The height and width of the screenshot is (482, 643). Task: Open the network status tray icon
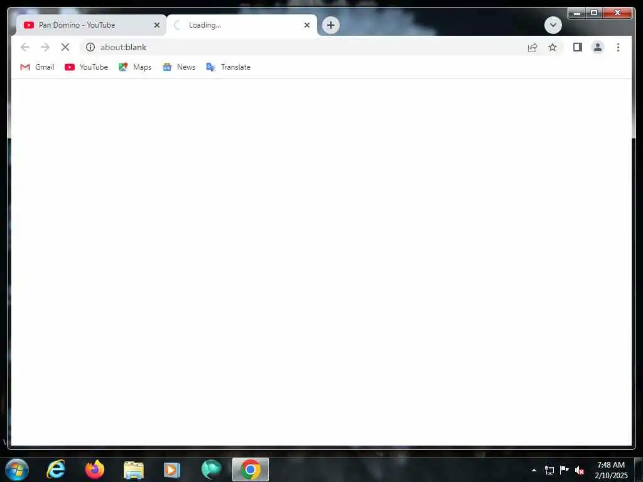pos(549,469)
